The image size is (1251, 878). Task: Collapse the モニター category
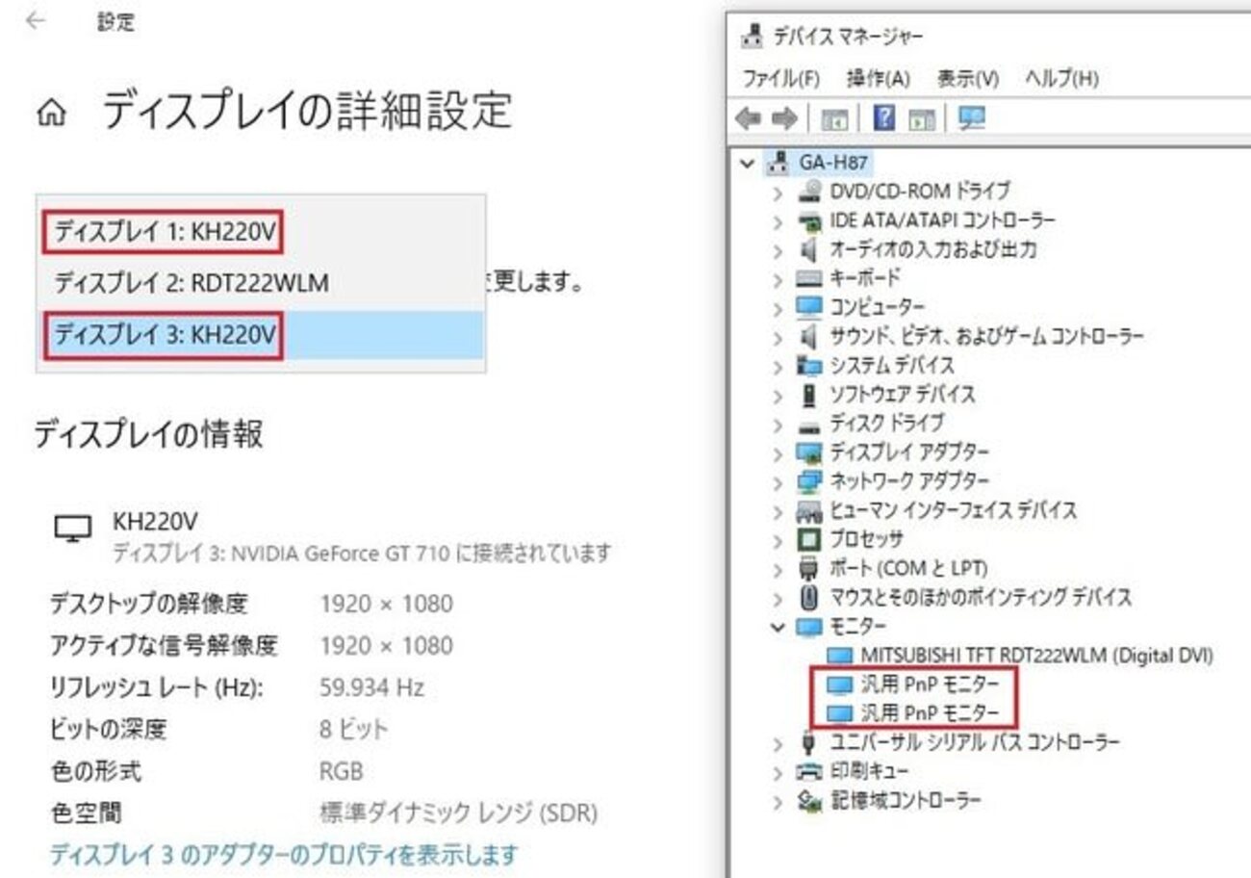click(x=779, y=627)
